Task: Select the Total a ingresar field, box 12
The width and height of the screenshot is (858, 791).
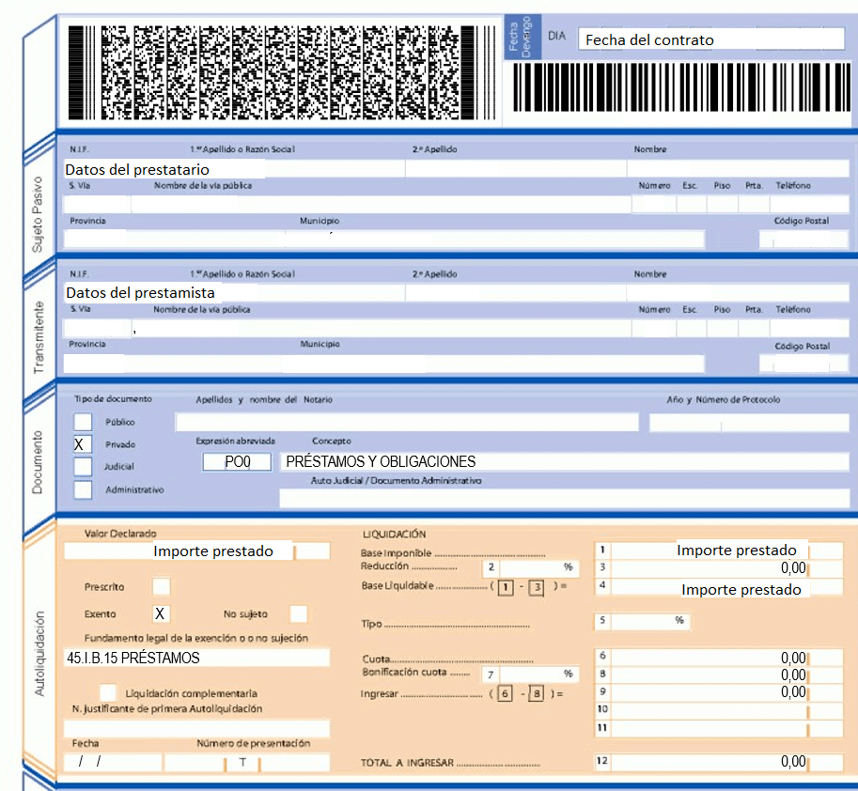Action: (x=710, y=762)
